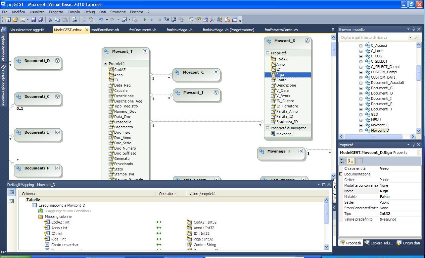Open the document tabs list dropdown

click(x=333, y=30)
